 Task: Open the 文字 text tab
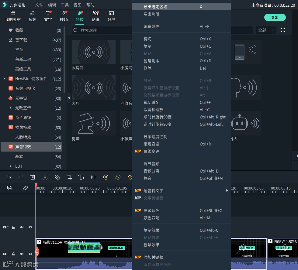48,16
